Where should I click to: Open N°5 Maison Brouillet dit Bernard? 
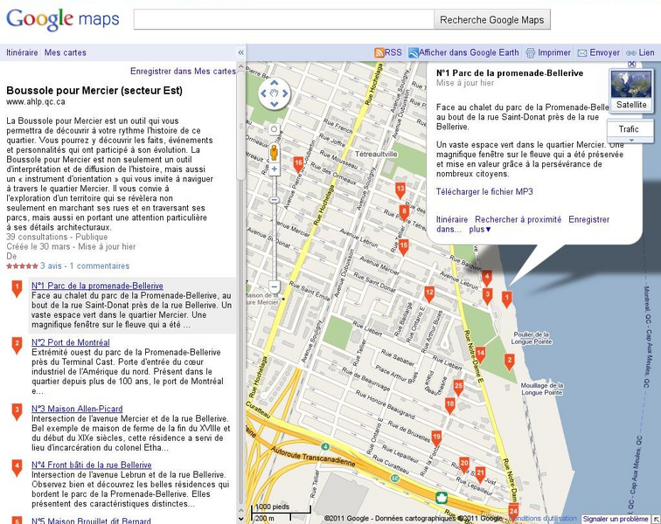[91, 521]
